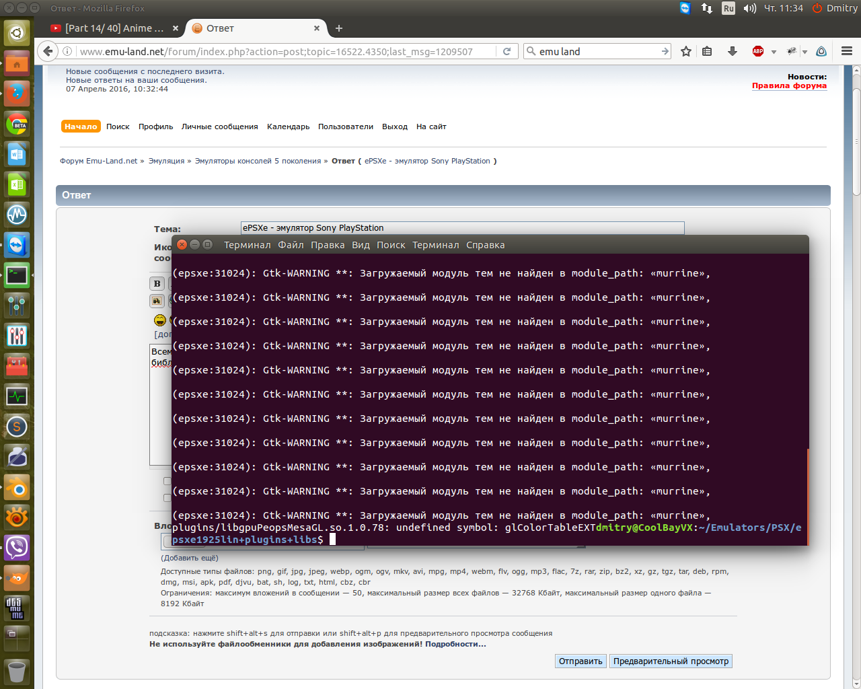Open the Trash in launcher
This screenshot has width=861, height=689.
click(17, 671)
